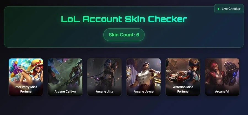Click the yellow sun hat in Pool Party artwork

click(35, 64)
